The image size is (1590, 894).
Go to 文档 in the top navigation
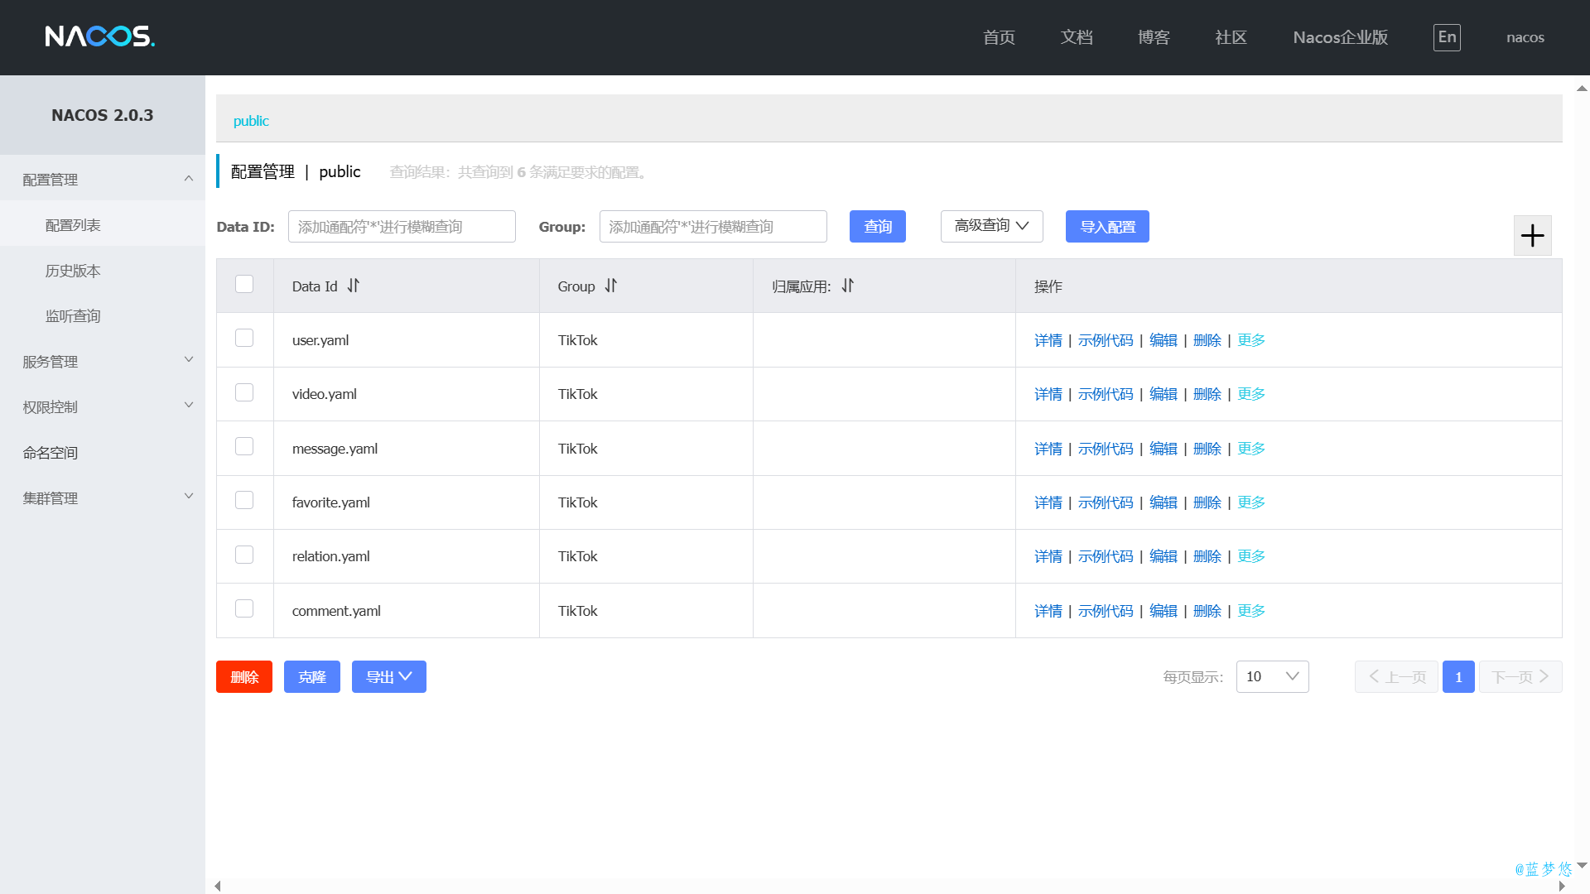[1077, 37]
